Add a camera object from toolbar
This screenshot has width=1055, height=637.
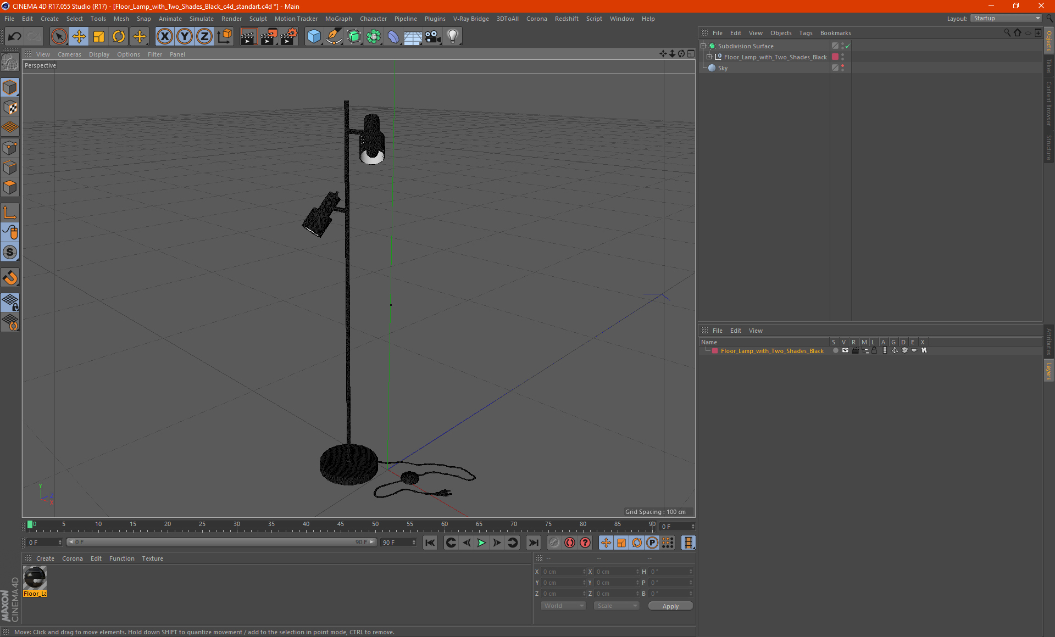click(433, 37)
